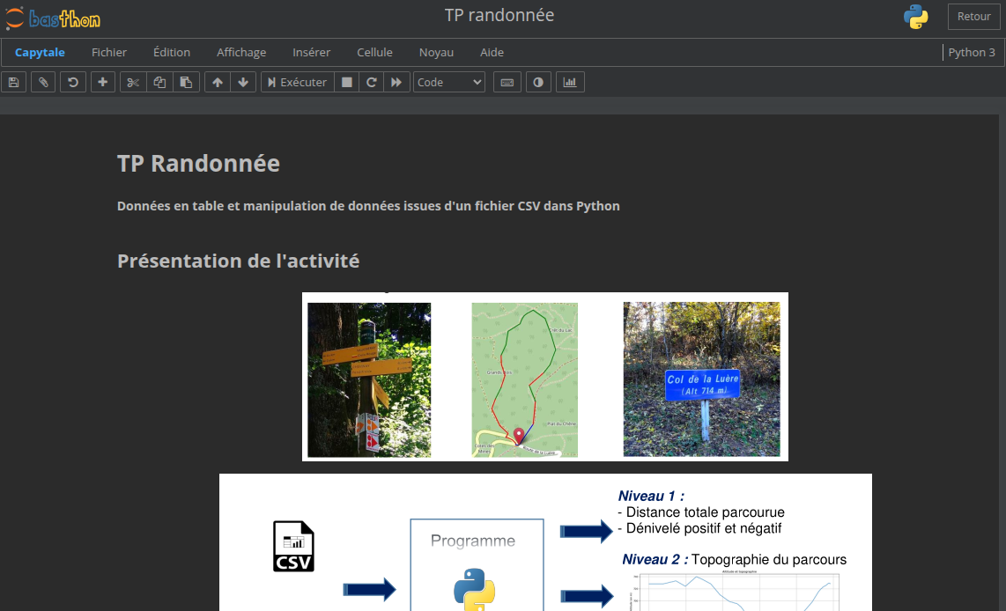This screenshot has height=611, width=1006.
Task: Cut the selected cell with scissors icon
Action: 133,82
